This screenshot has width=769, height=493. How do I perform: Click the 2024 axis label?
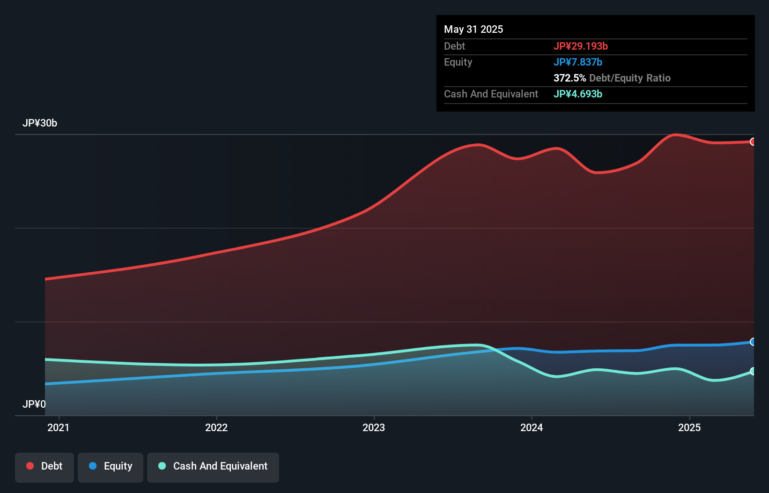tap(532, 427)
